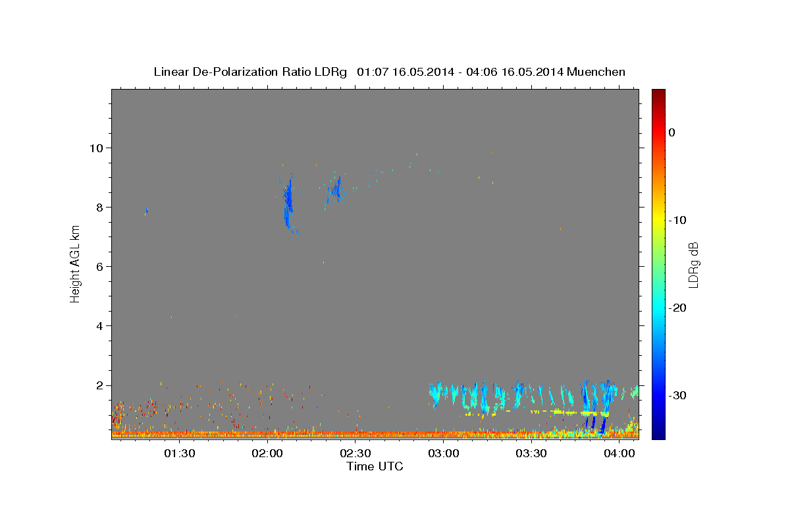Click the colorbar value -30
This screenshot has width=790, height=527.
point(678,395)
